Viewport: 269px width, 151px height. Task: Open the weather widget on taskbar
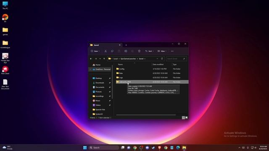pyautogui.click(x=8, y=148)
